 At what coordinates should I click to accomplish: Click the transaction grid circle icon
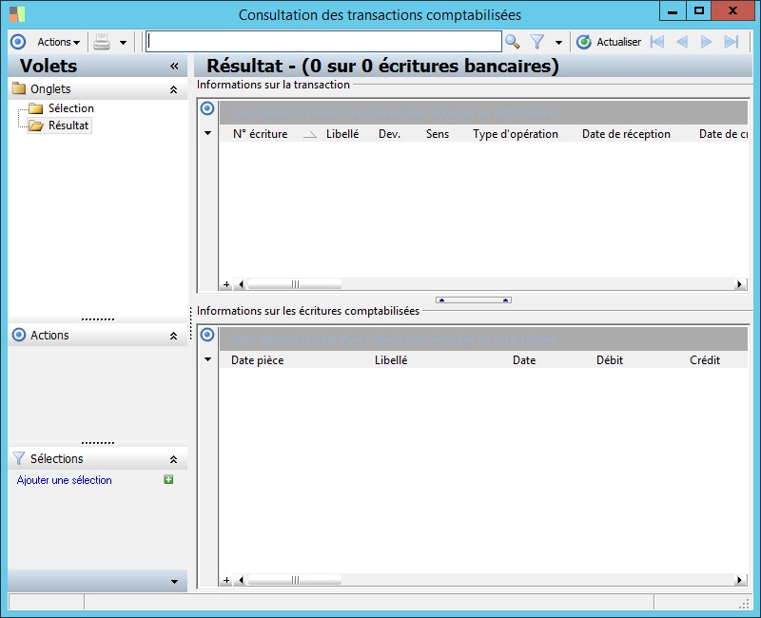[207, 108]
